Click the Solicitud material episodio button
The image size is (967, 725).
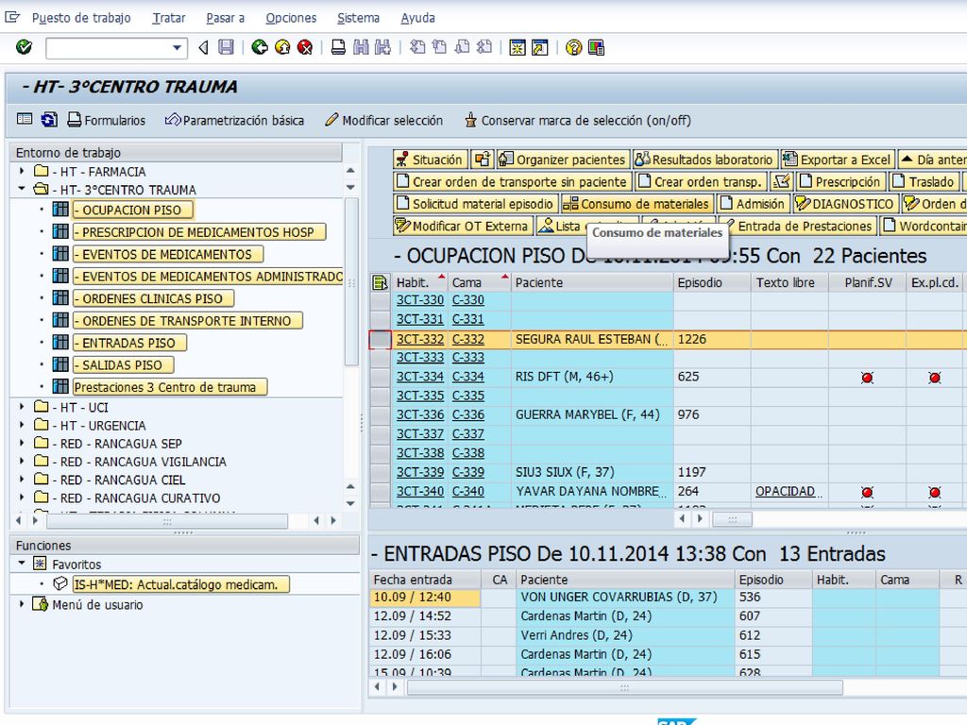pyautogui.click(x=476, y=204)
